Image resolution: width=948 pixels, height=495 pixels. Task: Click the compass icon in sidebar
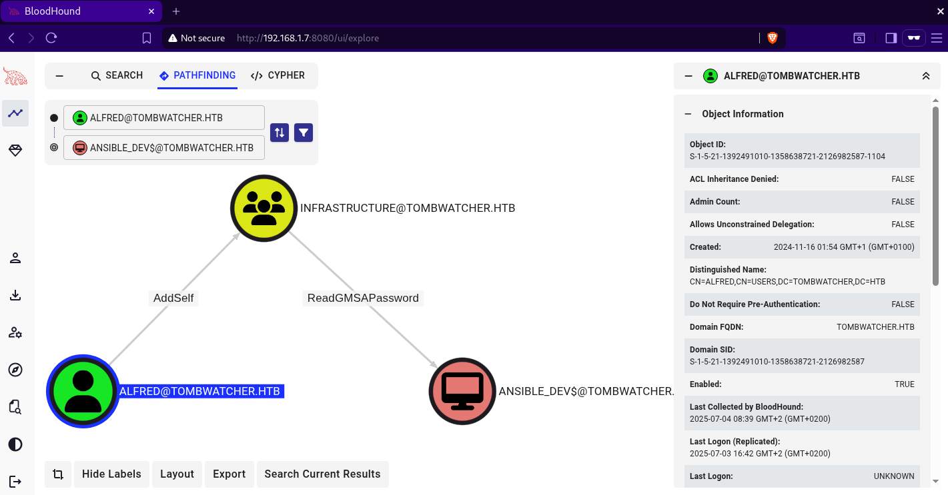[x=15, y=370]
